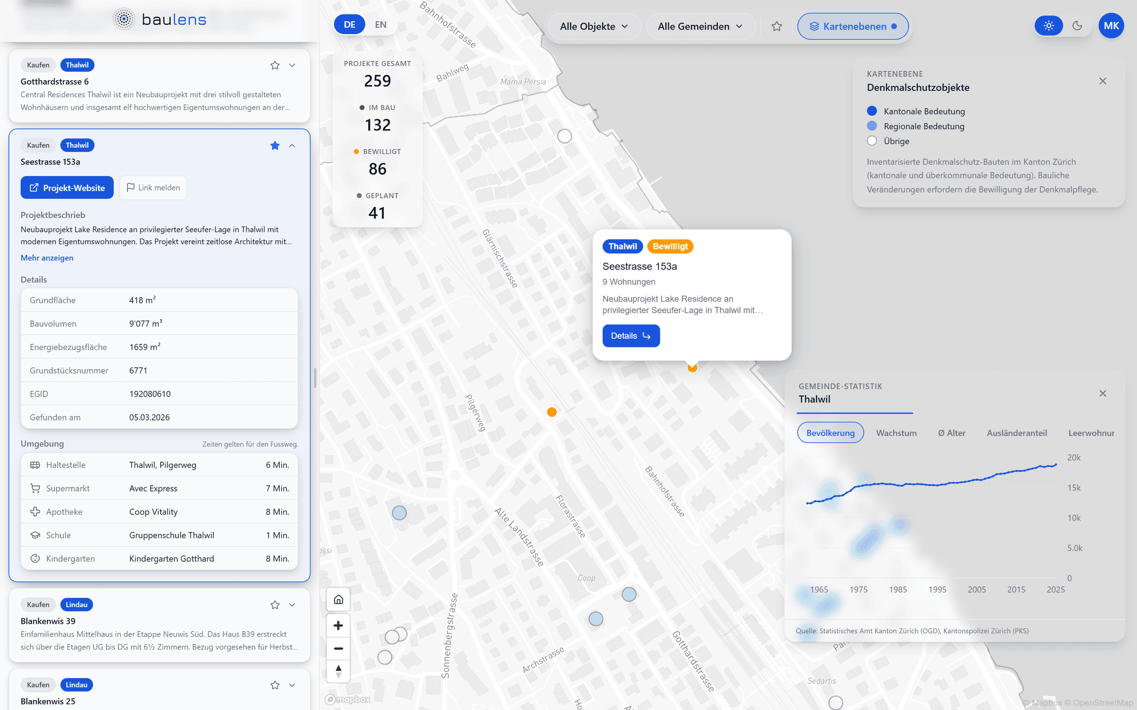Click the orange project marker on Pilgerweg
The image size is (1137, 710).
tap(552, 412)
